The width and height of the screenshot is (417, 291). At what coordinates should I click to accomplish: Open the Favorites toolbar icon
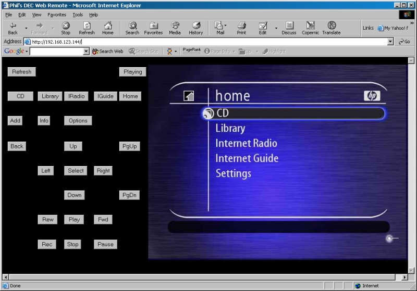click(x=153, y=26)
